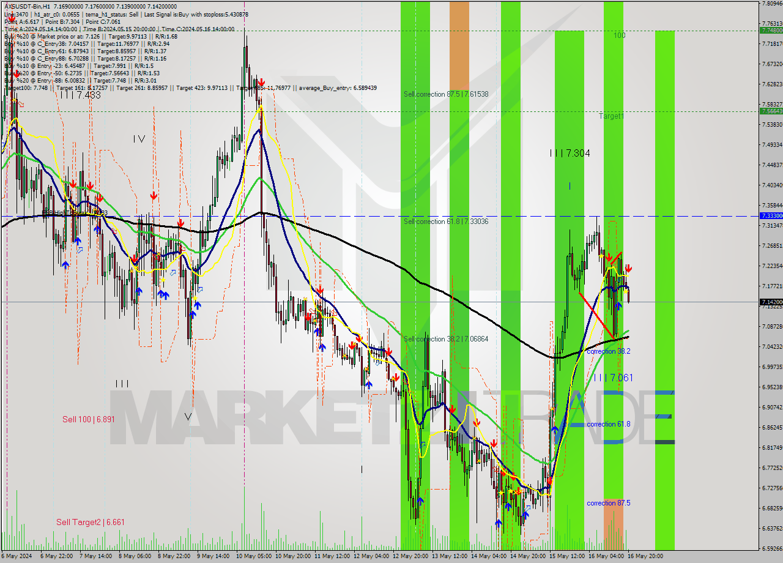Viewport: 783px width, 563px height.
Task: Select the 'Sell correction 38.2 | 7.06864' label
Action: [446, 338]
